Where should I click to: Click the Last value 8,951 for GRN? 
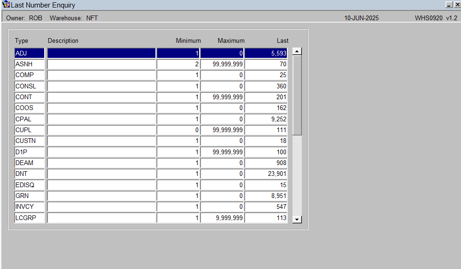[x=266, y=196]
